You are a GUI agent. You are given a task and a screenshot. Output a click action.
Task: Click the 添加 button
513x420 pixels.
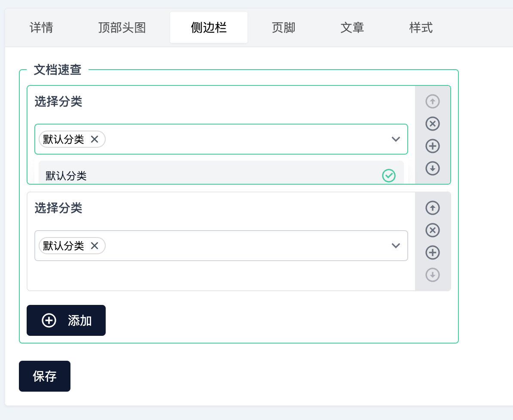[x=66, y=320]
